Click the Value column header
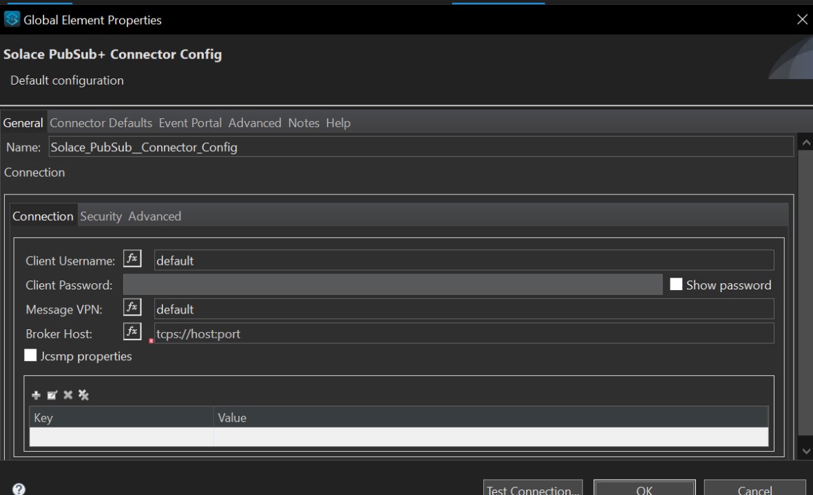This screenshot has width=813, height=495. pos(491,417)
